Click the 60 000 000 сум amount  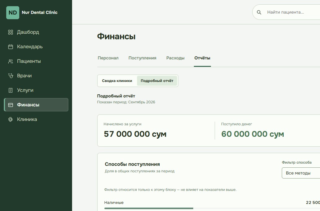[253, 134]
